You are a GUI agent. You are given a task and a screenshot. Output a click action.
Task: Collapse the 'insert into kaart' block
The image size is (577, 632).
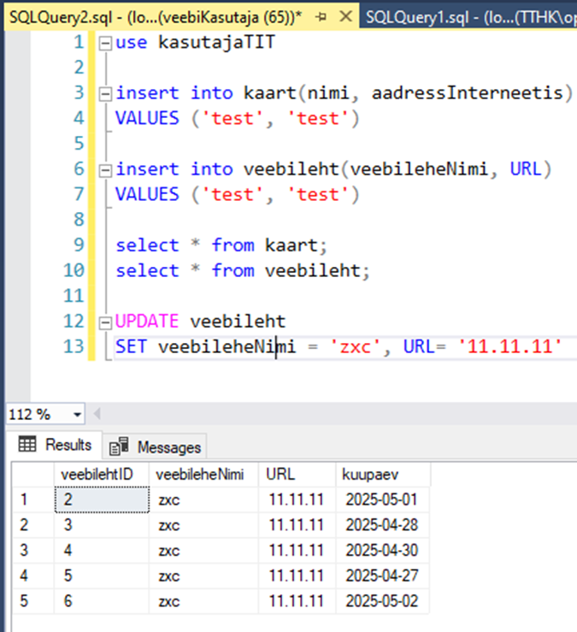[x=104, y=92]
